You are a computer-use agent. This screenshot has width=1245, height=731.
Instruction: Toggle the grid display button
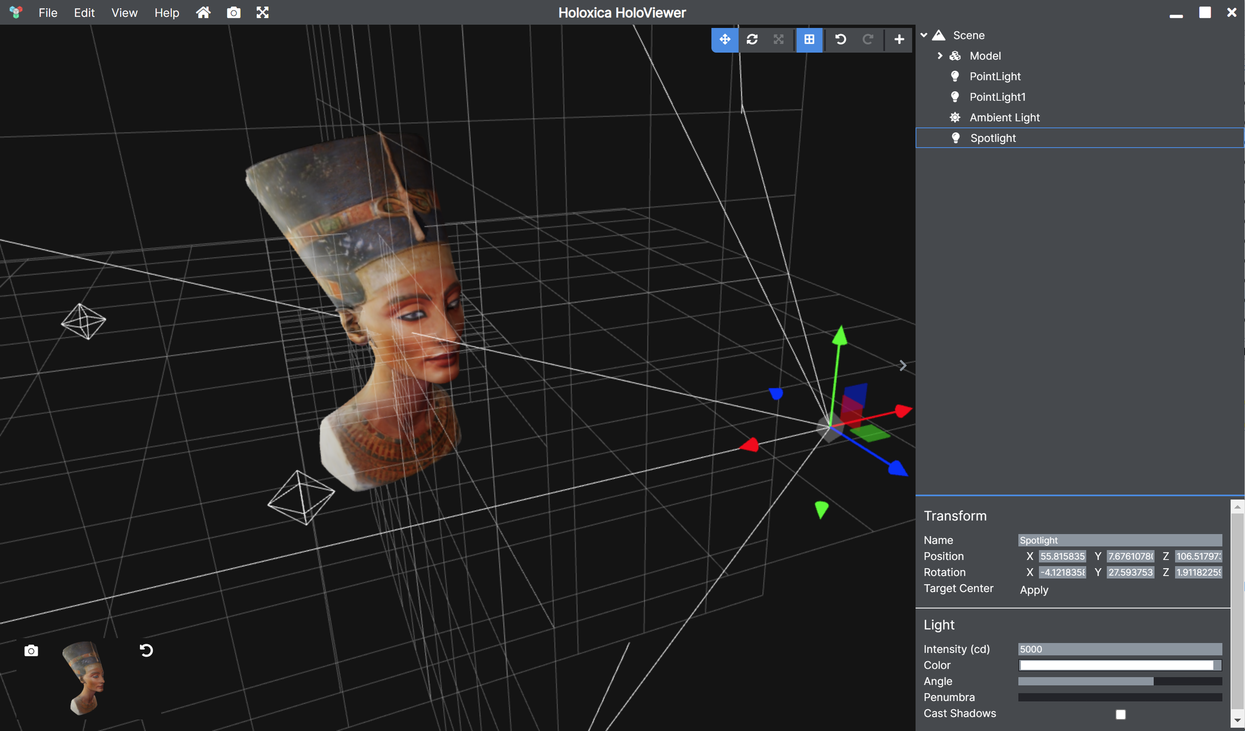809,39
